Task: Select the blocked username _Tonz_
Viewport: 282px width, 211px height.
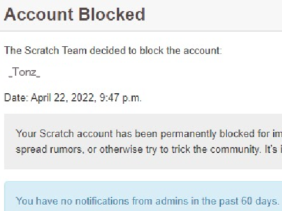Action: click(x=24, y=72)
